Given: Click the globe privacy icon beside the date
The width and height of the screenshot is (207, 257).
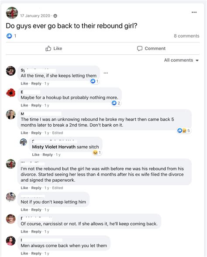Looking at the screenshot, I should click(55, 16).
